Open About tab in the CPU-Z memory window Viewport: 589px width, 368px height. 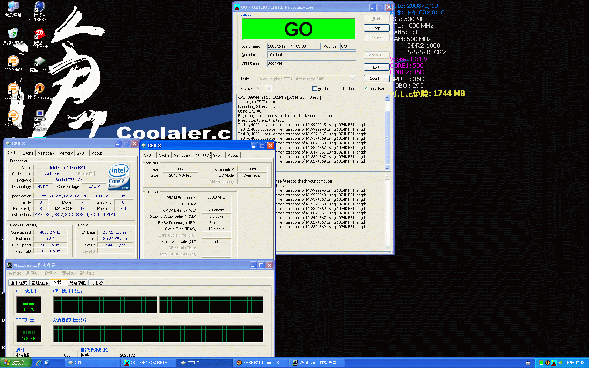233,155
